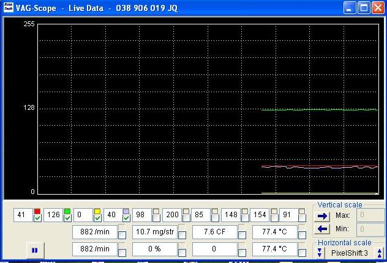This screenshot has width=387, height=263.
Task: Click the raw value field showing 148
Action: pyautogui.click(x=230, y=215)
